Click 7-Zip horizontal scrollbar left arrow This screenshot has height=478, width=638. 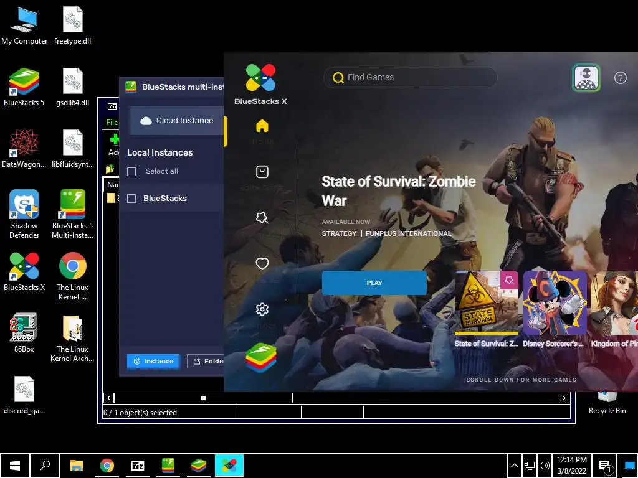coord(108,398)
